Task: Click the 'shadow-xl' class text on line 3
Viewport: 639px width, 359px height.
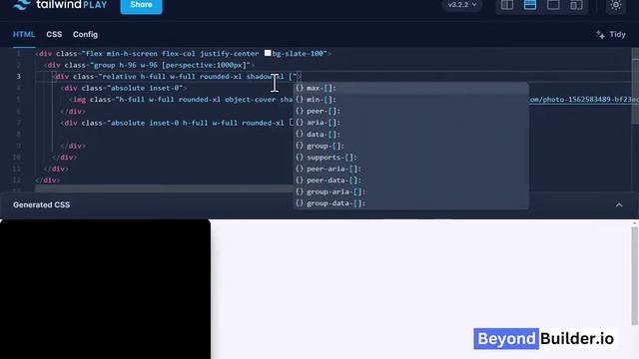Action: pyautogui.click(x=265, y=77)
